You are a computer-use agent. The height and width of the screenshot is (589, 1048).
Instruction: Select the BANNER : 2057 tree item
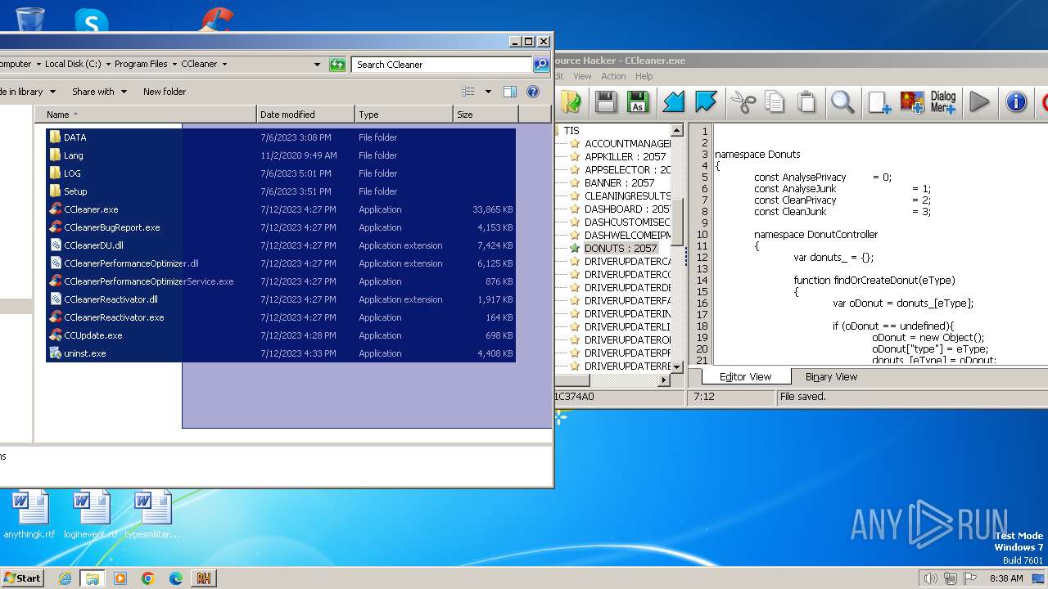619,182
